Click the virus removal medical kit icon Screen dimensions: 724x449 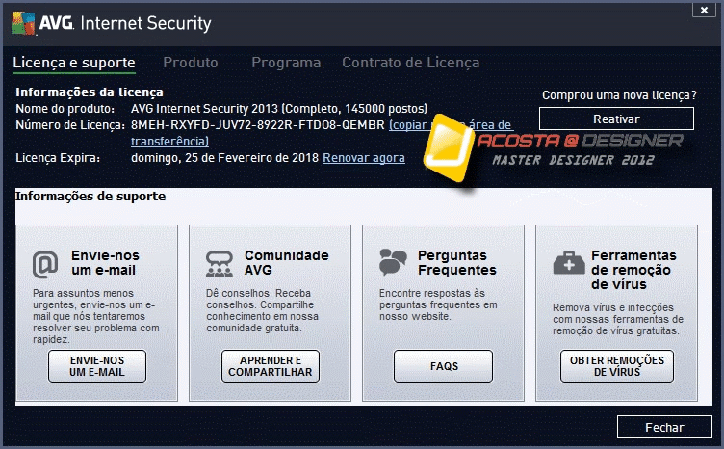(x=567, y=263)
